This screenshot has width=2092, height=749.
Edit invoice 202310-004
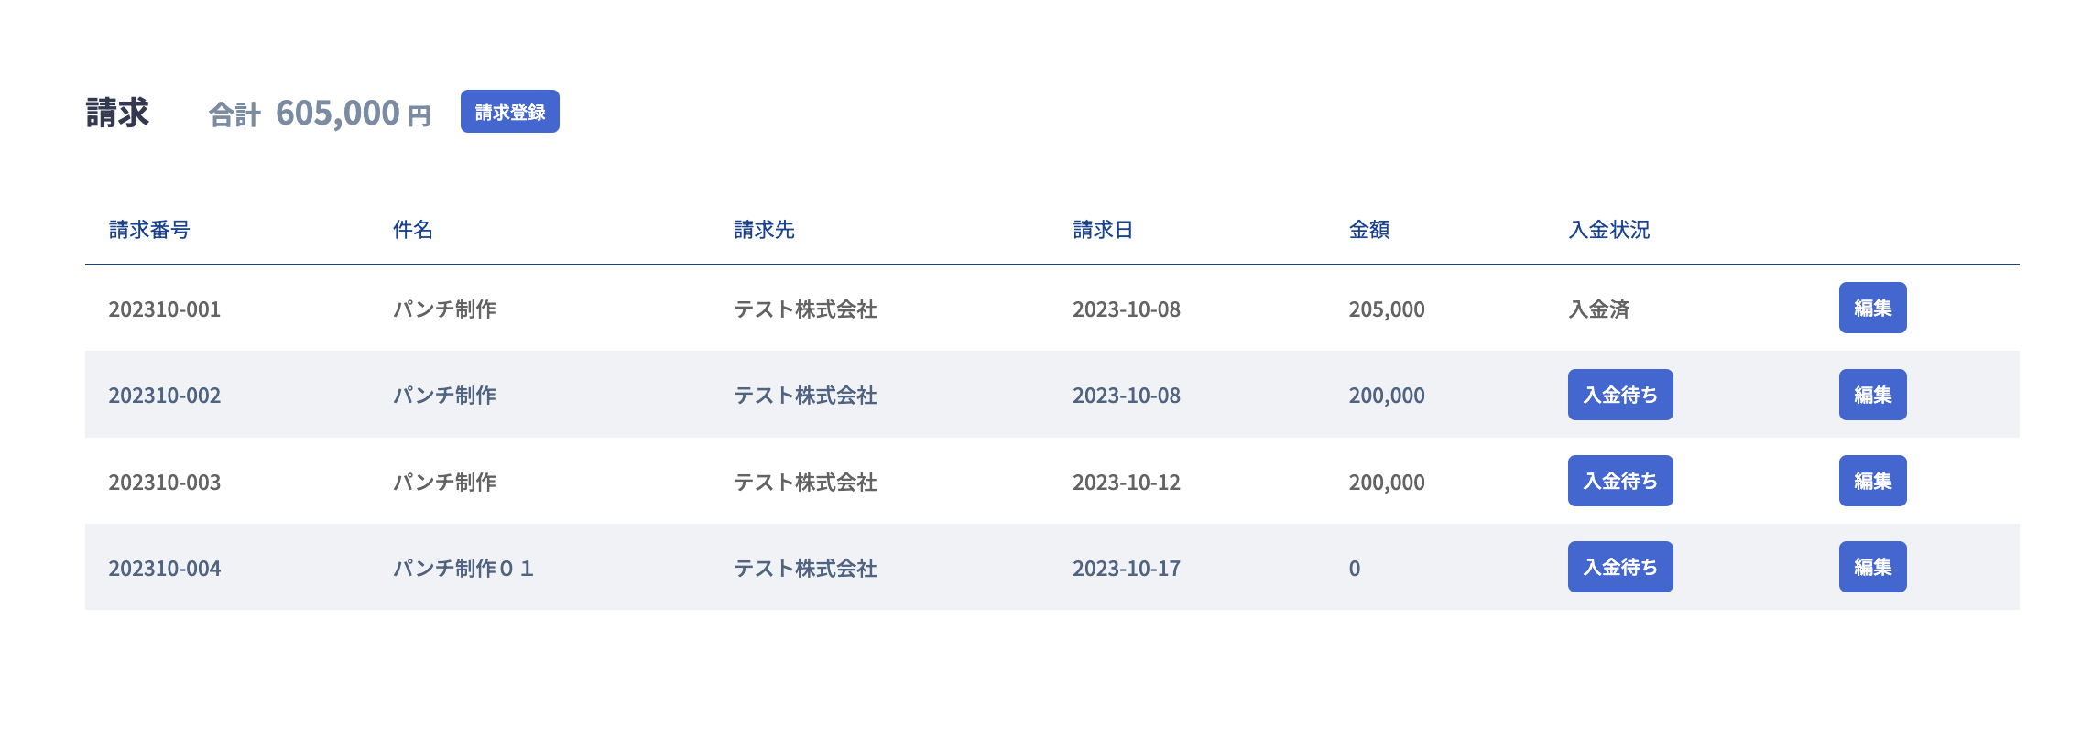pos(1871,567)
